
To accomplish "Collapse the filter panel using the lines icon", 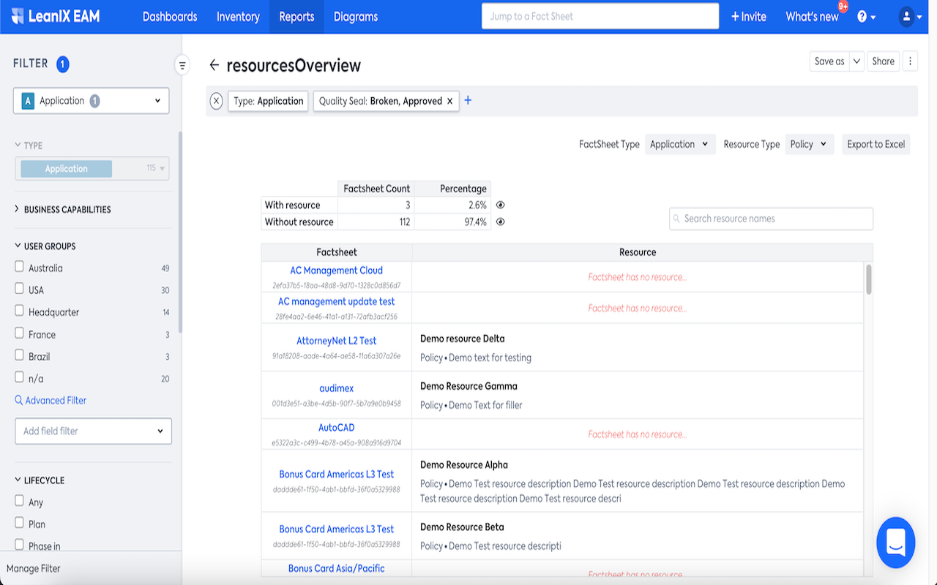I will point(182,66).
